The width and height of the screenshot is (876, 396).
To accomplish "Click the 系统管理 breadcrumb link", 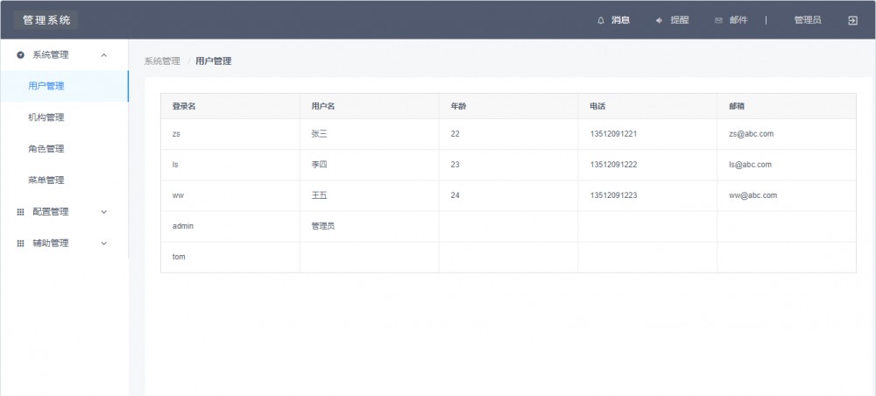I will point(162,61).
